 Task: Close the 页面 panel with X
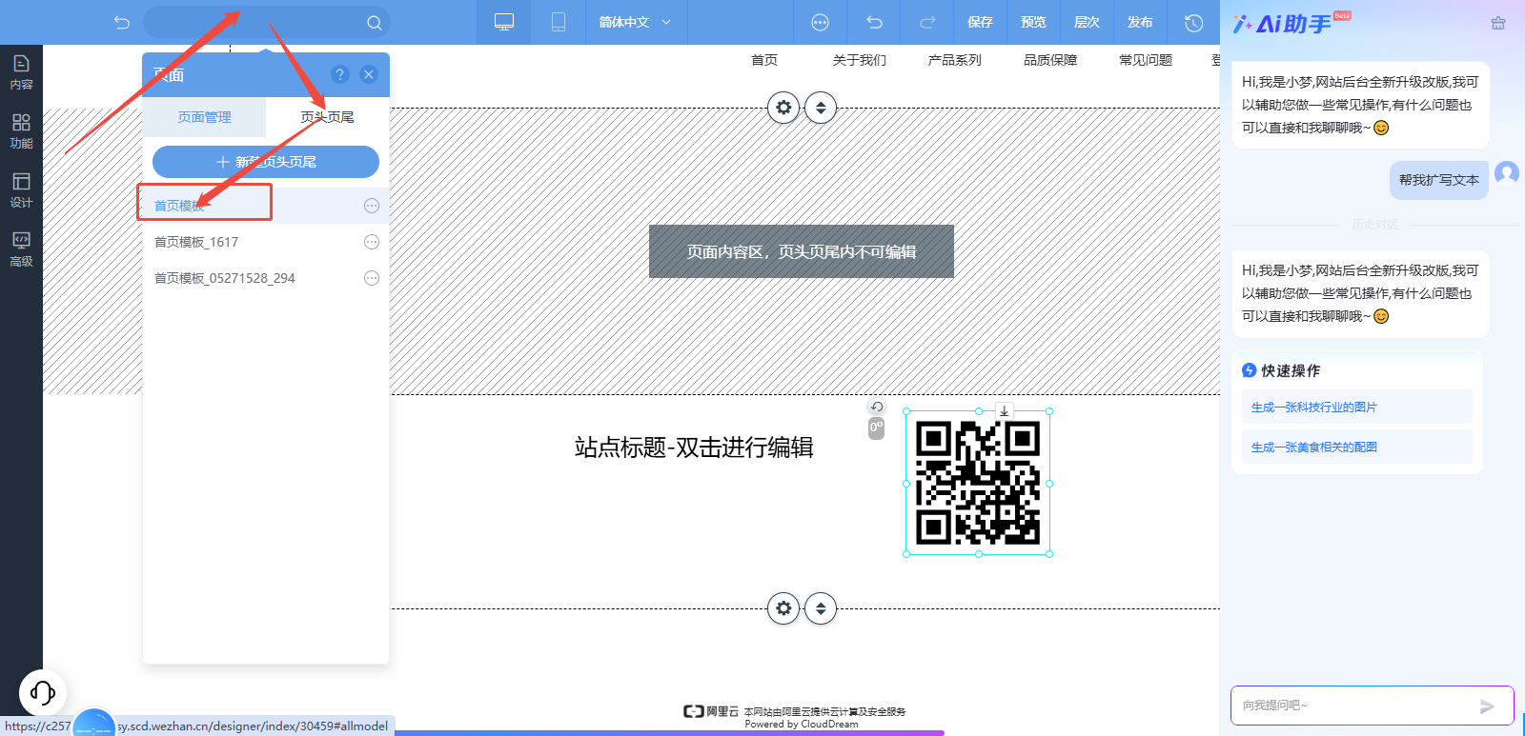pyautogui.click(x=369, y=74)
